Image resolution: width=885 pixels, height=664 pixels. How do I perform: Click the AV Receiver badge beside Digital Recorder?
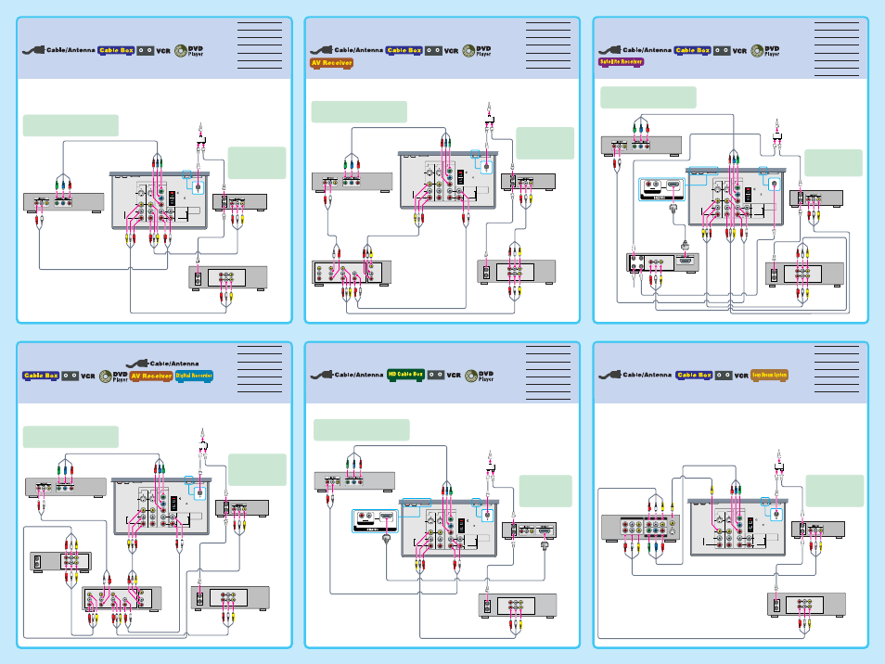click(x=151, y=376)
